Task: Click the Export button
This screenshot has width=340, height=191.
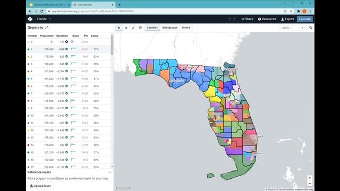Action: point(287,19)
